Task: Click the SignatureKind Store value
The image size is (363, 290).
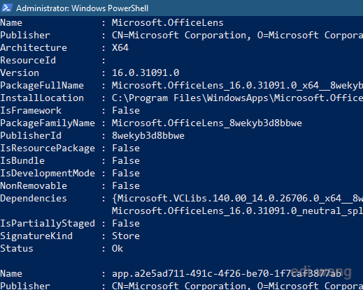Action: pos(126,236)
